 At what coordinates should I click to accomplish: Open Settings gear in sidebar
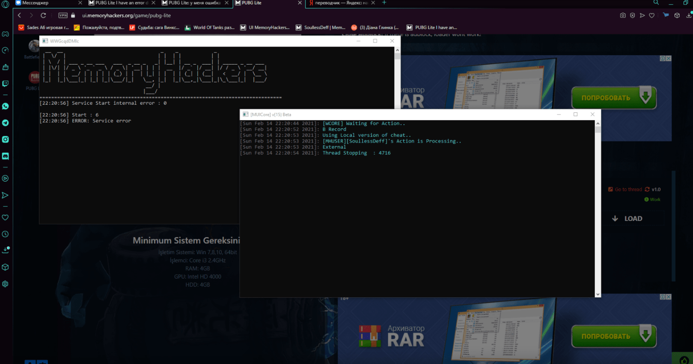5,284
